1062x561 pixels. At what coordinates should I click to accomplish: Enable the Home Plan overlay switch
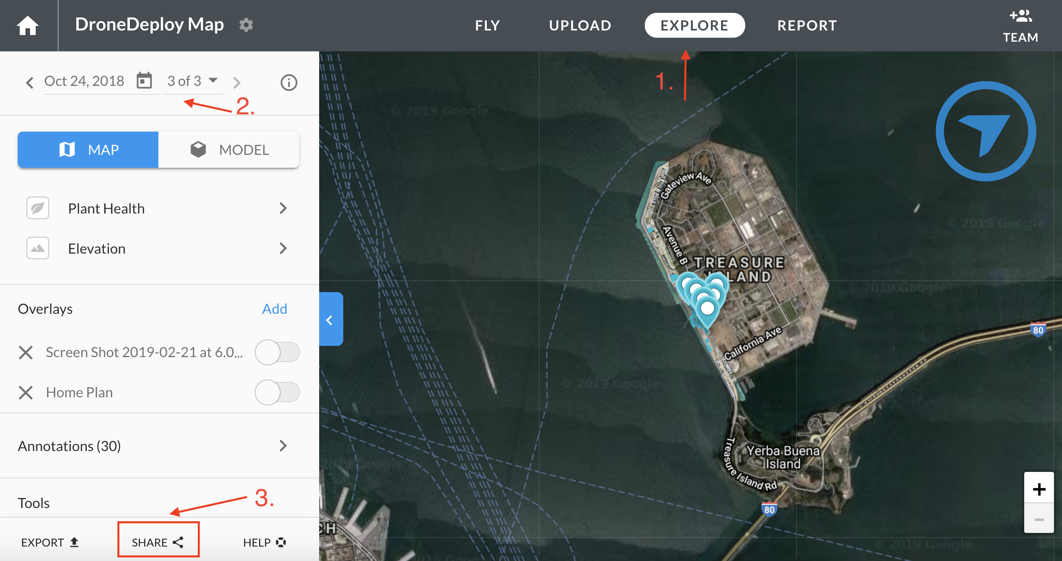[277, 392]
